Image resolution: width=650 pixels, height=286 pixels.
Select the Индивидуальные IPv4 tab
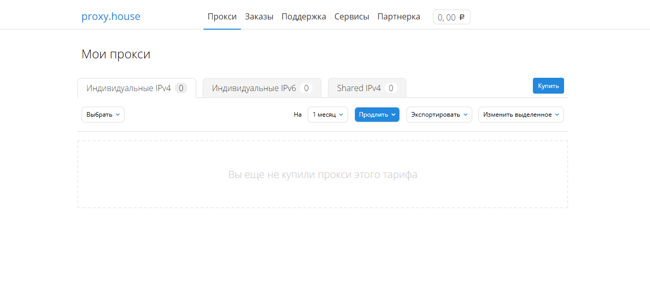pyautogui.click(x=137, y=88)
